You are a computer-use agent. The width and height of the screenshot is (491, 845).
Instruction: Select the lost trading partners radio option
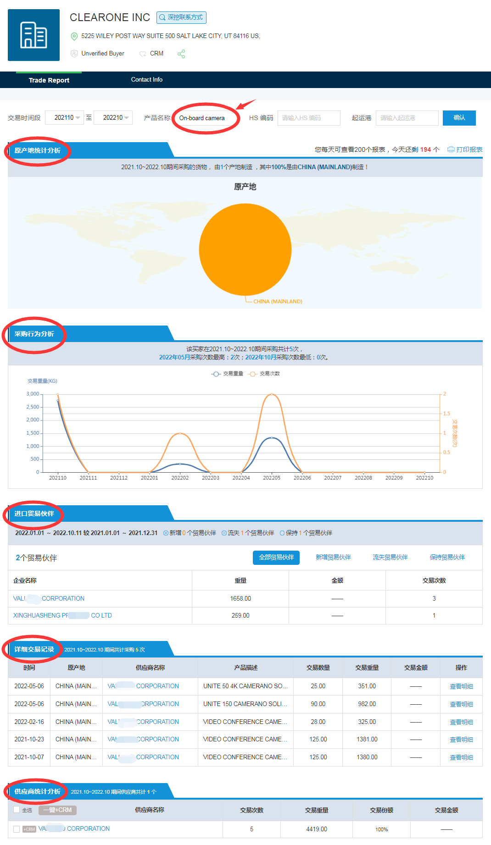click(x=224, y=533)
